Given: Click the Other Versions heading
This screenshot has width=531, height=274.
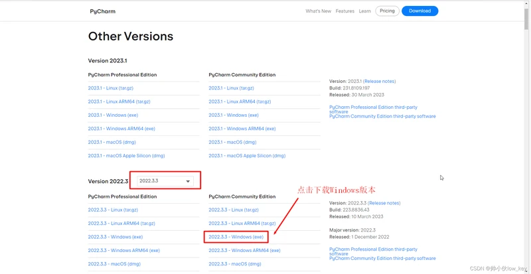Looking at the screenshot, I should tap(131, 36).
